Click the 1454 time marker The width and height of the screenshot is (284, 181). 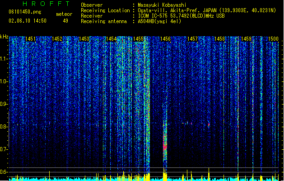coord(111,39)
